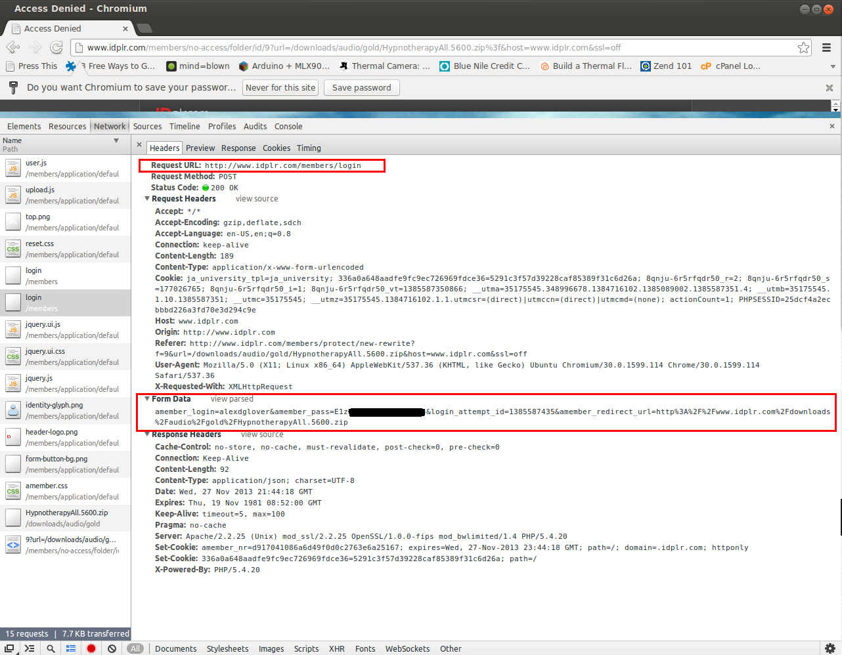Toggle the large request rows list icon
842x655 pixels.
[71, 648]
